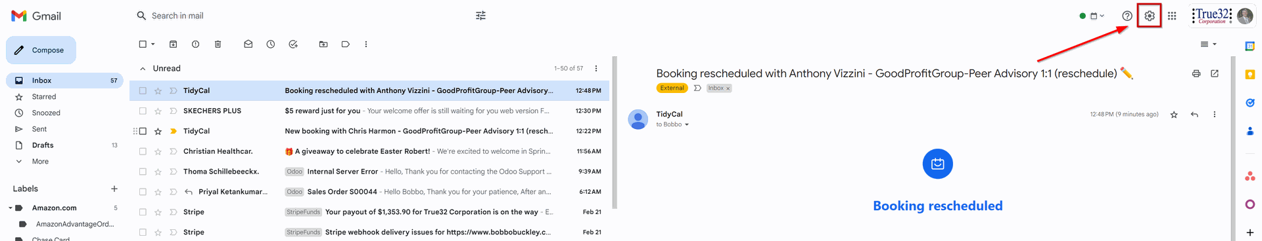This screenshot has height=241, width=1262.
Task: Remove the Inbox label chip via x
Action: [728, 88]
